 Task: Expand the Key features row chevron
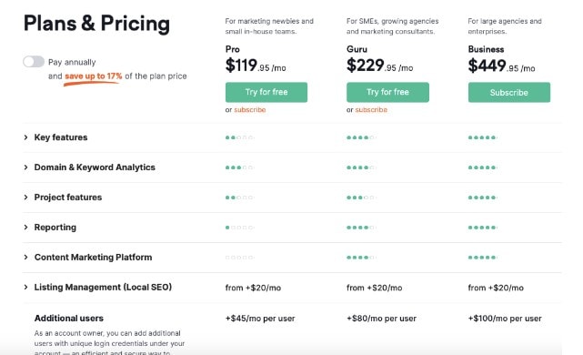25,137
